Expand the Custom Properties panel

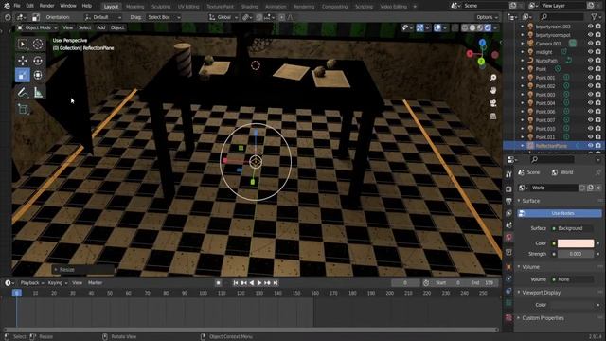point(543,318)
